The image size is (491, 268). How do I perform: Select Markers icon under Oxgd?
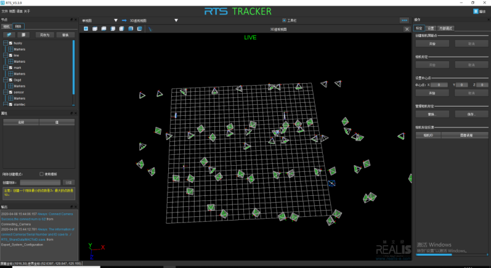[10, 86]
